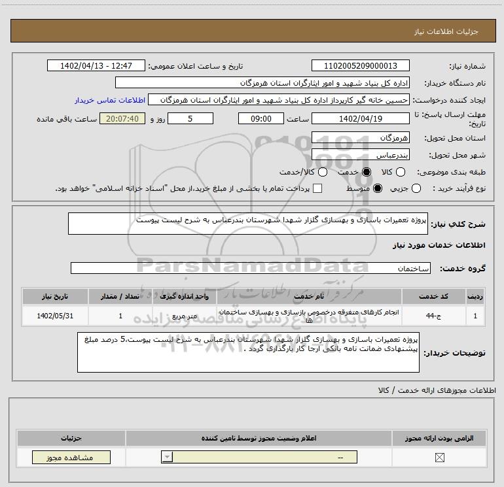Open اطلاعات تماس خریدار link
Screen dimensions: 504x487
(110, 100)
